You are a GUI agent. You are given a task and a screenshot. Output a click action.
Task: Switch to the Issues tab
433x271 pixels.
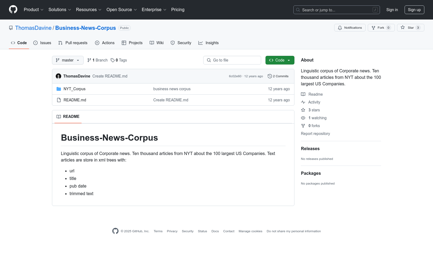(42, 43)
